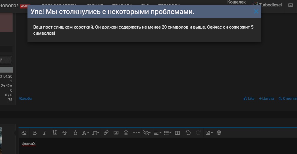Screen dimensions: 297x154
Task: Like the post
Action: (249, 99)
